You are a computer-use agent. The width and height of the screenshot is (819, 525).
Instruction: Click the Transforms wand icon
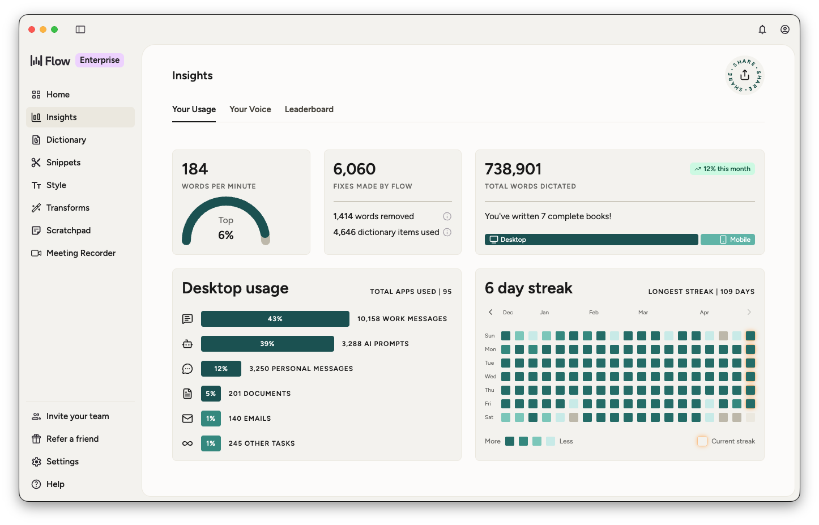tap(36, 208)
